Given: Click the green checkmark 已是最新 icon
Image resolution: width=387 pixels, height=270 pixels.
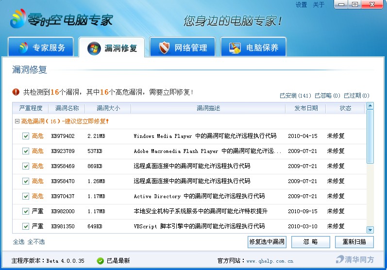Looking at the screenshot, I should point(100,261).
